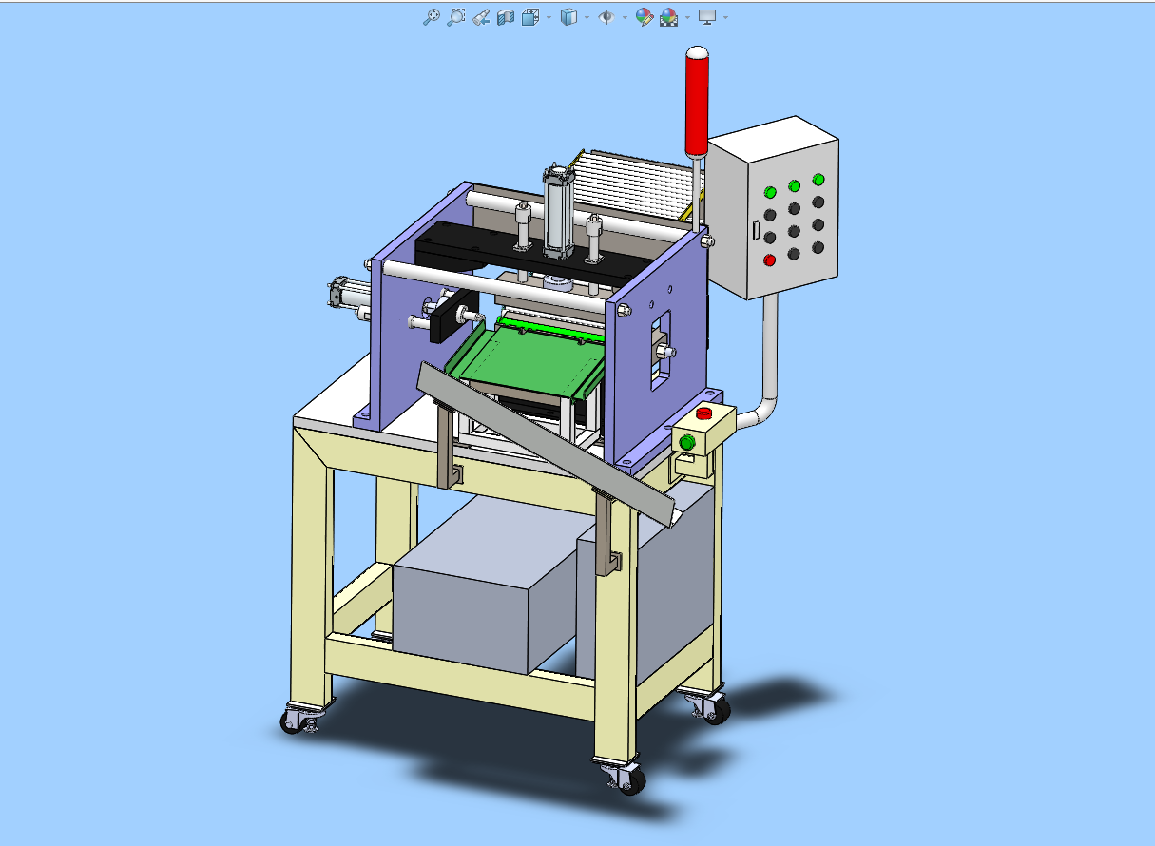Viewport: 1155px width, 846px height.
Task: Click the Display Style icon
Action: point(568,16)
